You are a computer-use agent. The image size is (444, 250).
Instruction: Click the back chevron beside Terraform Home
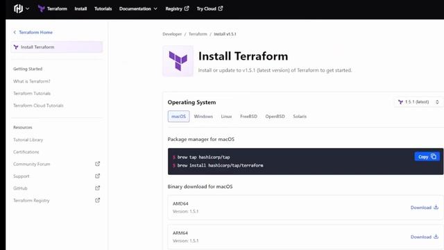[x=15, y=33]
